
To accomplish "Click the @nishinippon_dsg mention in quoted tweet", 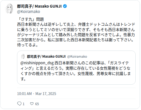I will tap(37, 63).
